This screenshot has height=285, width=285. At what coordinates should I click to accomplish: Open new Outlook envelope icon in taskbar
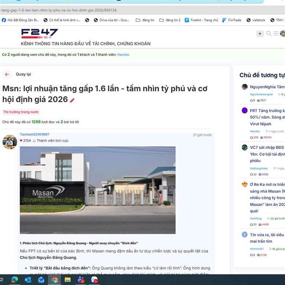click(x=41, y=280)
